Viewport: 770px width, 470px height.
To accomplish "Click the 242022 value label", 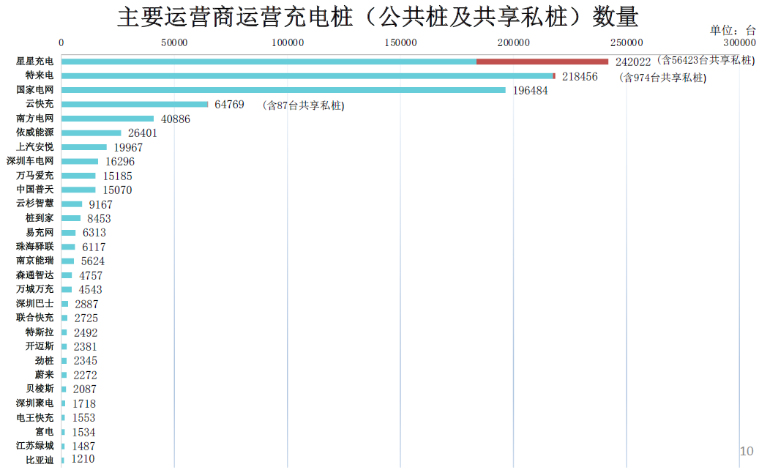I will pos(632,62).
